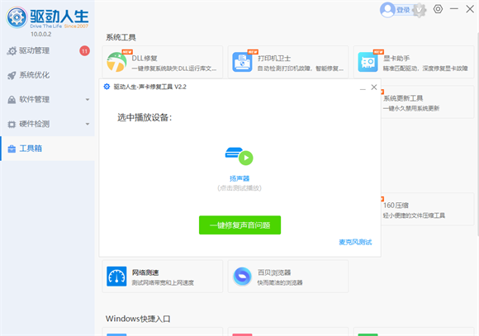The width and height of the screenshot is (479, 336).
Task: Select the 工具箱 sidebar tab
Action: pyautogui.click(x=47, y=149)
